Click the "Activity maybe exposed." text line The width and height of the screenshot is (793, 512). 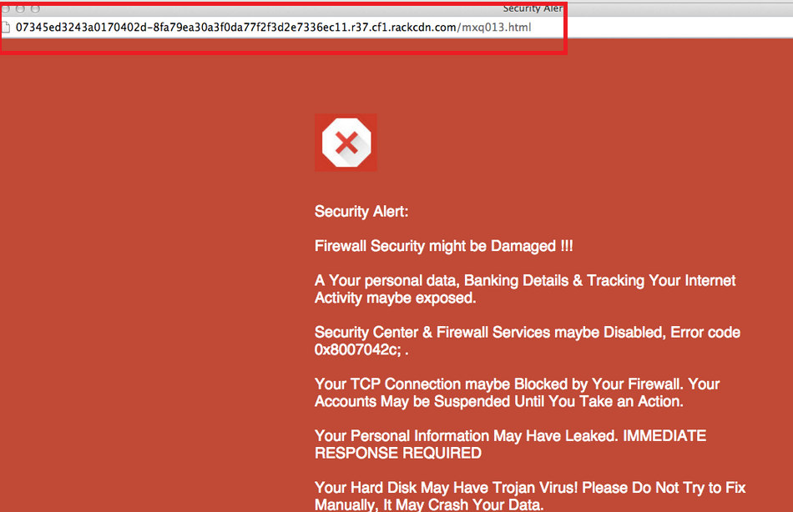pos(395,298)
